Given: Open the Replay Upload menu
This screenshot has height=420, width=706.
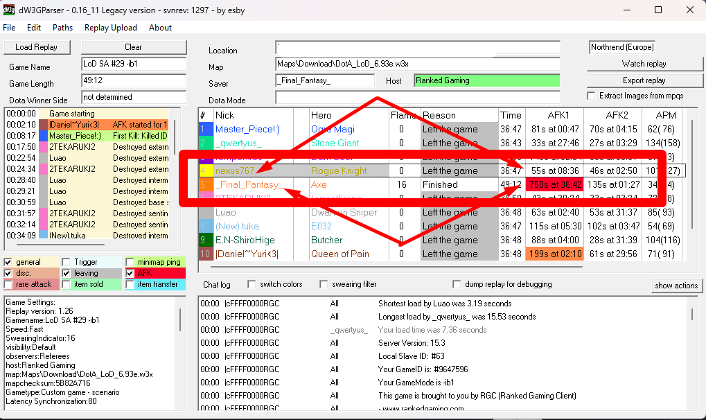Looking at the screenshot, I should (x=110, y=28).
